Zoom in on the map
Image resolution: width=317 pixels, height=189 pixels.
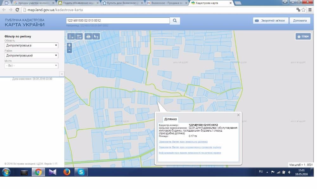pyautogui.click(x=69, y=45)
